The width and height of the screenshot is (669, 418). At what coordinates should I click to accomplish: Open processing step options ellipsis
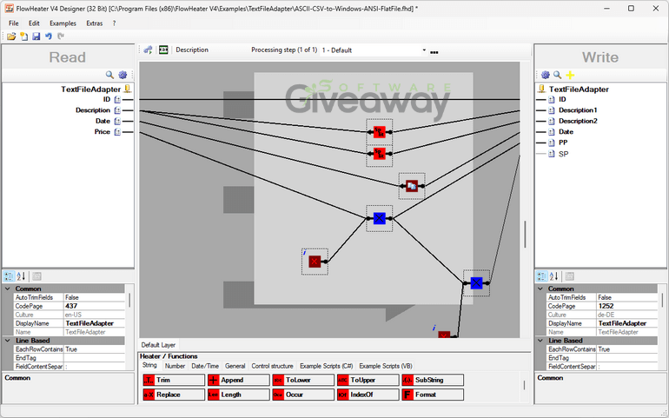point(434,52)
